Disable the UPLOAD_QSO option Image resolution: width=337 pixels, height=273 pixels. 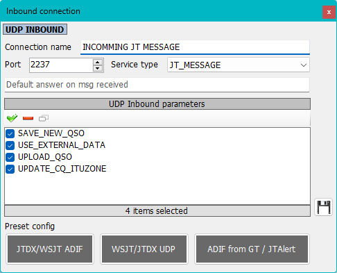(x=10, y=157)
